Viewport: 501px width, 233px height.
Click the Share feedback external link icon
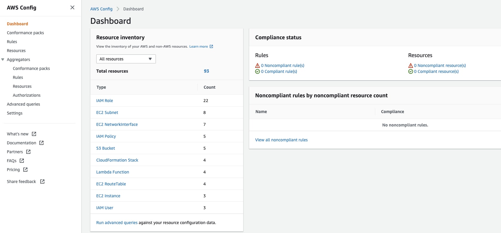point(42,182)
